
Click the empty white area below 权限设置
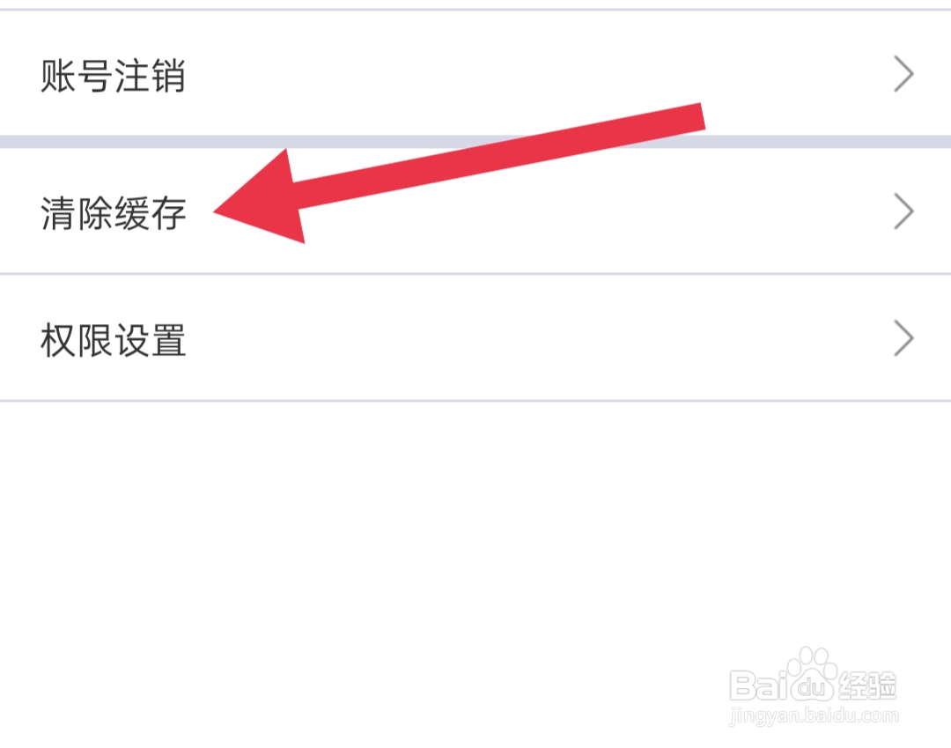(x=475, y=529)
